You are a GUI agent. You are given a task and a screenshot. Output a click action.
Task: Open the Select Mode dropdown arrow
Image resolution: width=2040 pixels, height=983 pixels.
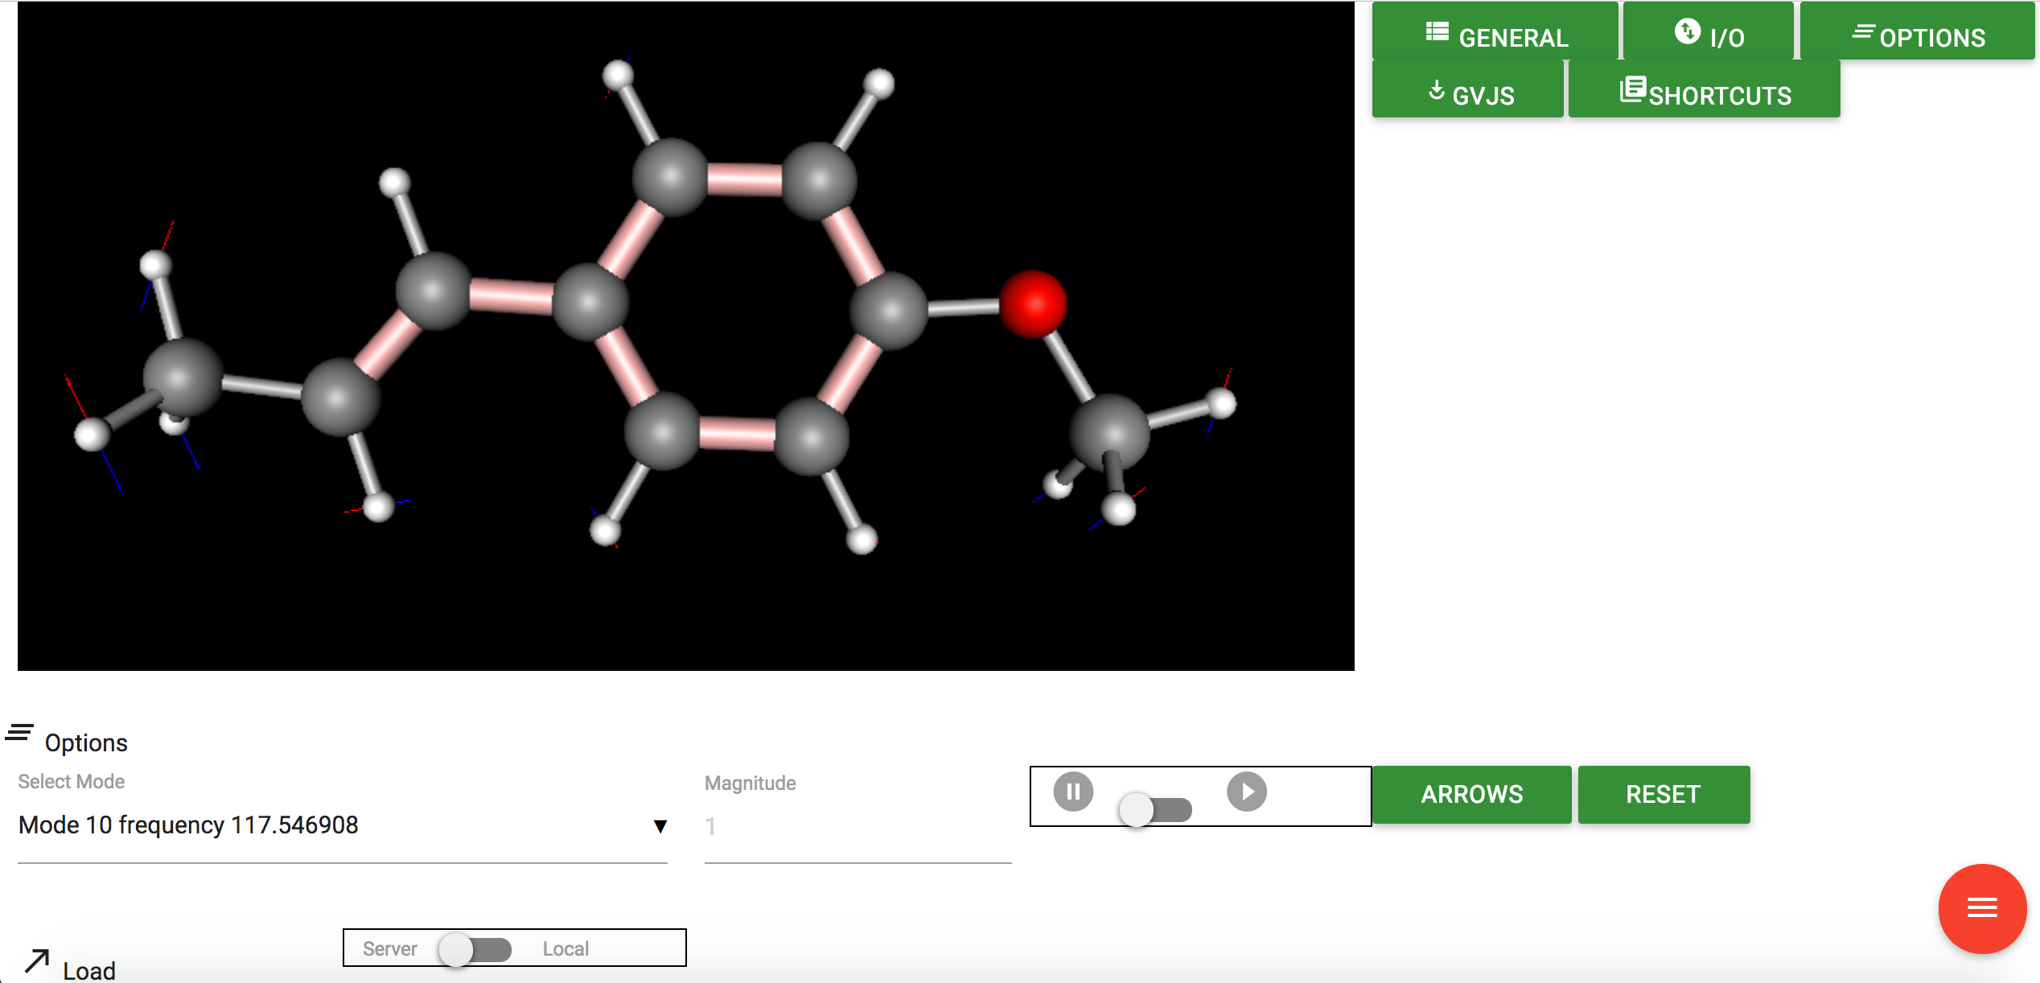(660, 826)
